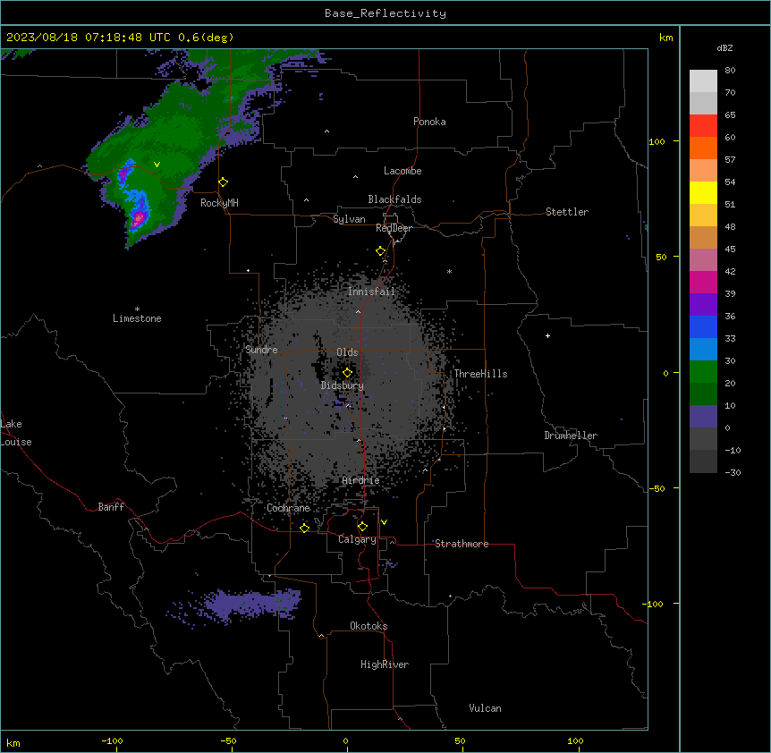This screenshot has height=753, width=771.
Task: Click the yellow diamond marker south of RedDeer
Action: 381,251
